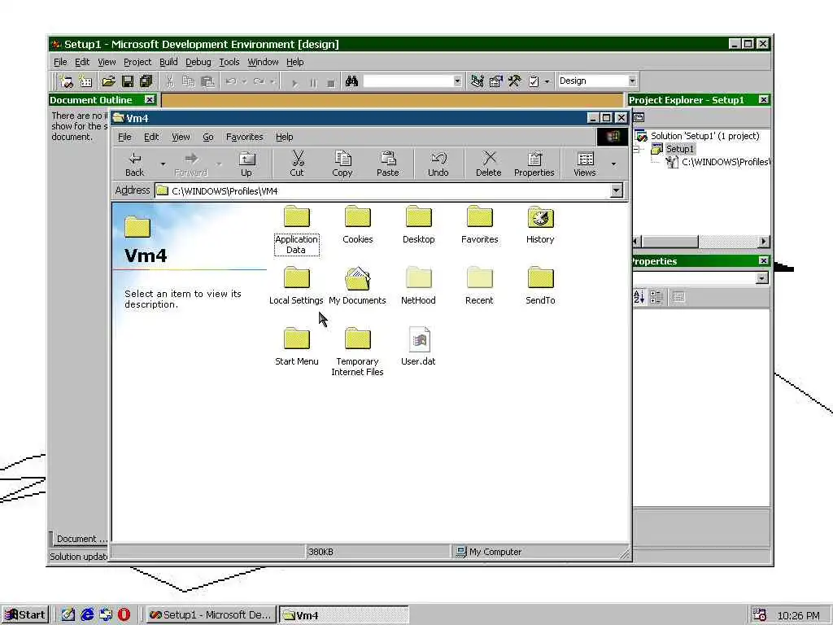Screen dimensions: 833x625
Task: Save file with floppy disk icon
Action: (128, 81)
